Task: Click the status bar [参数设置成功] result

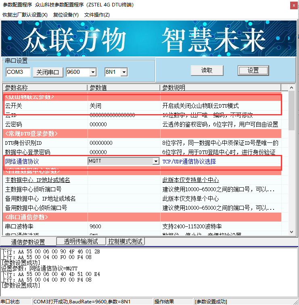Action: (x=211, y=302)
